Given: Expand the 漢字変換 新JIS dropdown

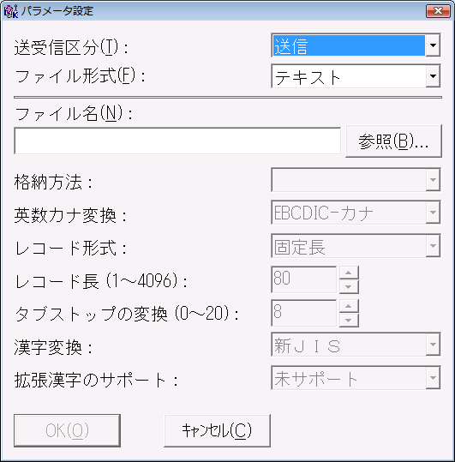Looking at the screenshot, I should (433, 345).
